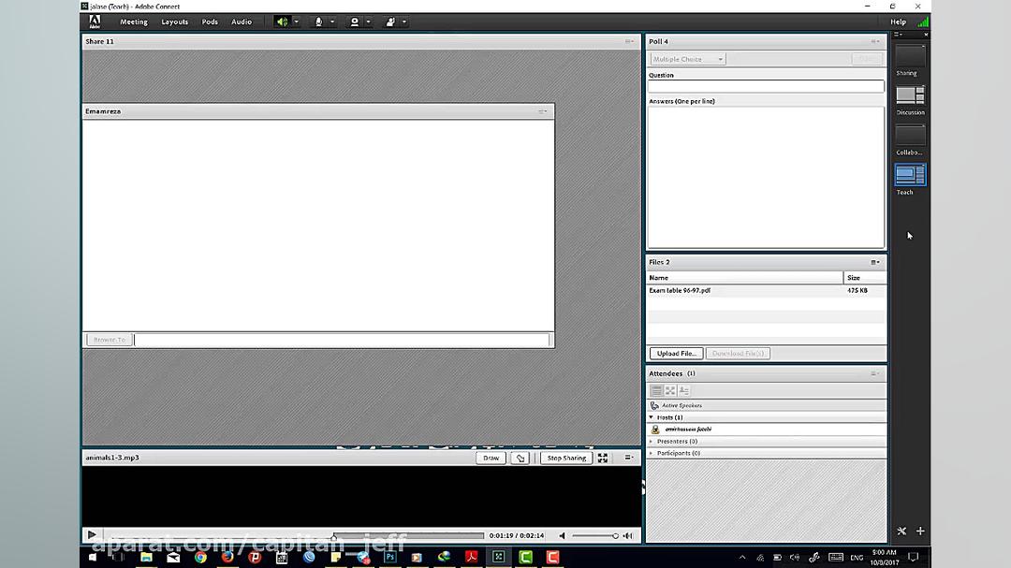Select the pointer tool beside Draw

click(x=520, y=458)
